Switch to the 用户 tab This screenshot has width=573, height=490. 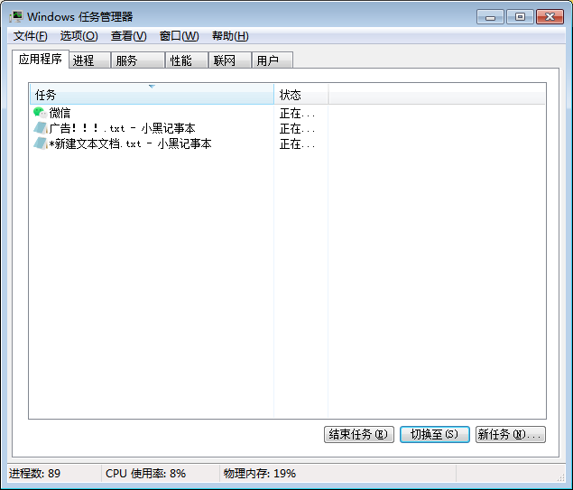(x=273, y=60)
